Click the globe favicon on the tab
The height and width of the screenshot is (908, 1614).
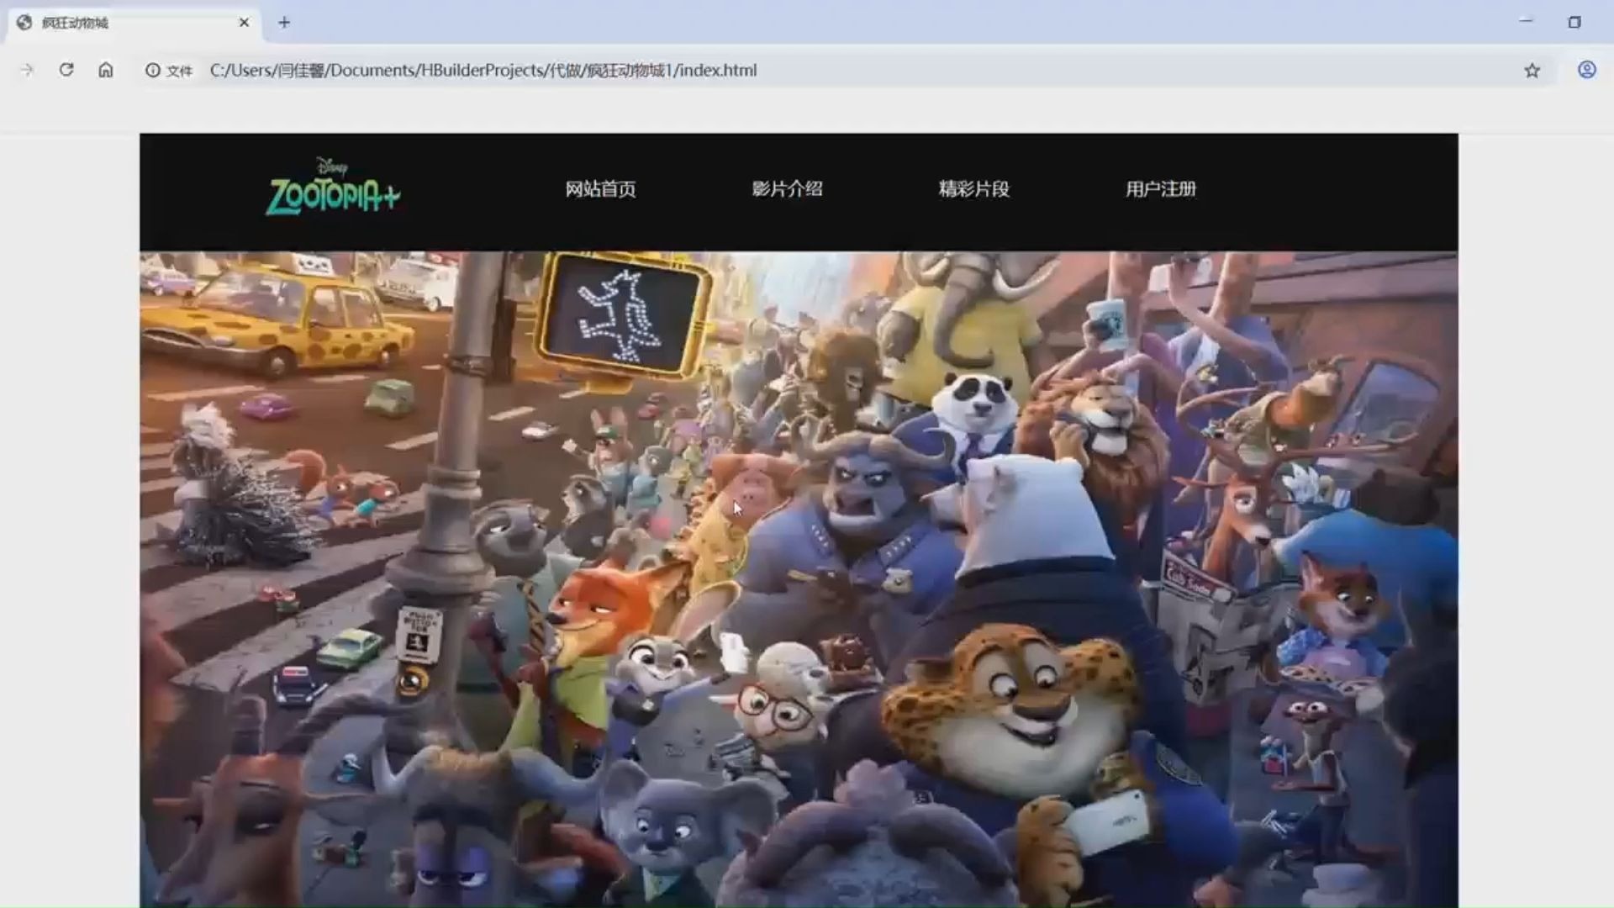[x=23, y=24]
